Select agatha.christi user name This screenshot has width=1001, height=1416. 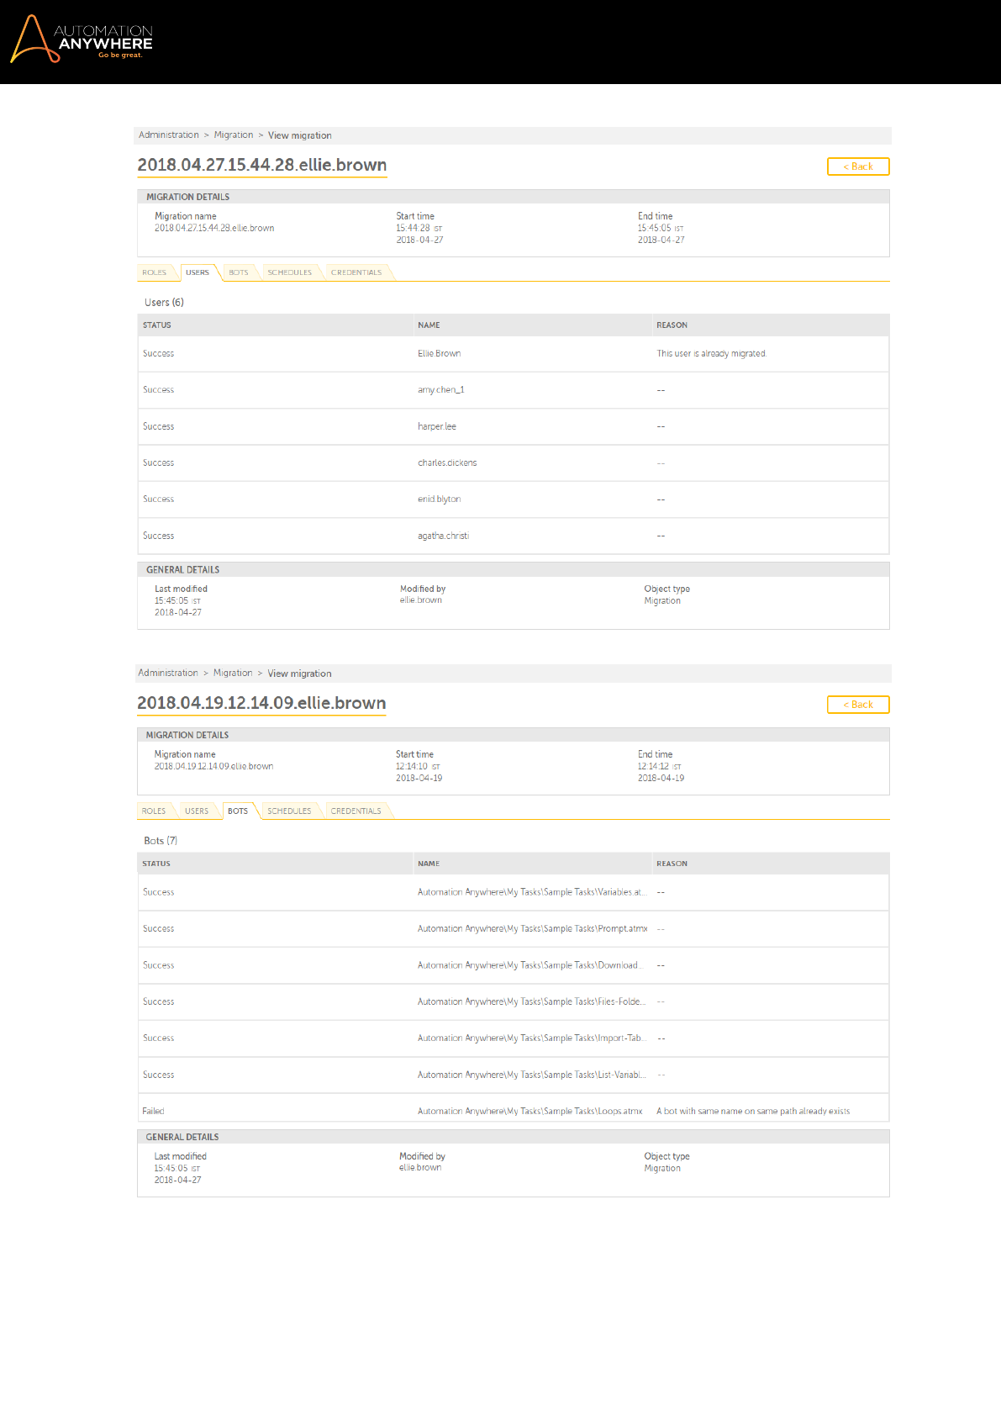click(x=444, y=536)
